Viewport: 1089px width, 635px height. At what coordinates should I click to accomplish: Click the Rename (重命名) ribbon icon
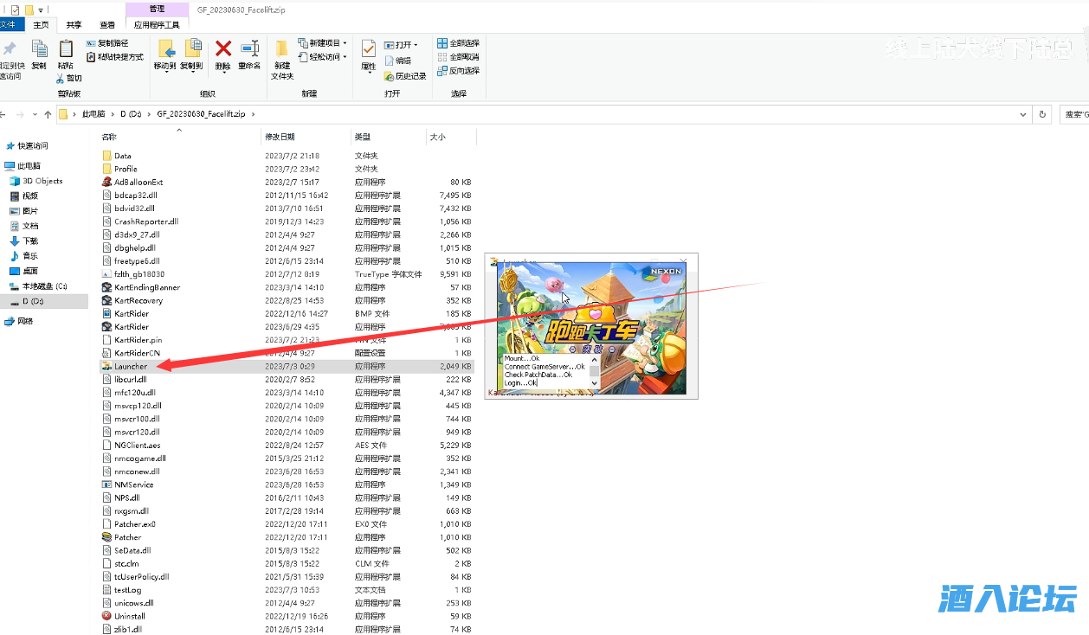pyautogui.click(x=249, y=50)
